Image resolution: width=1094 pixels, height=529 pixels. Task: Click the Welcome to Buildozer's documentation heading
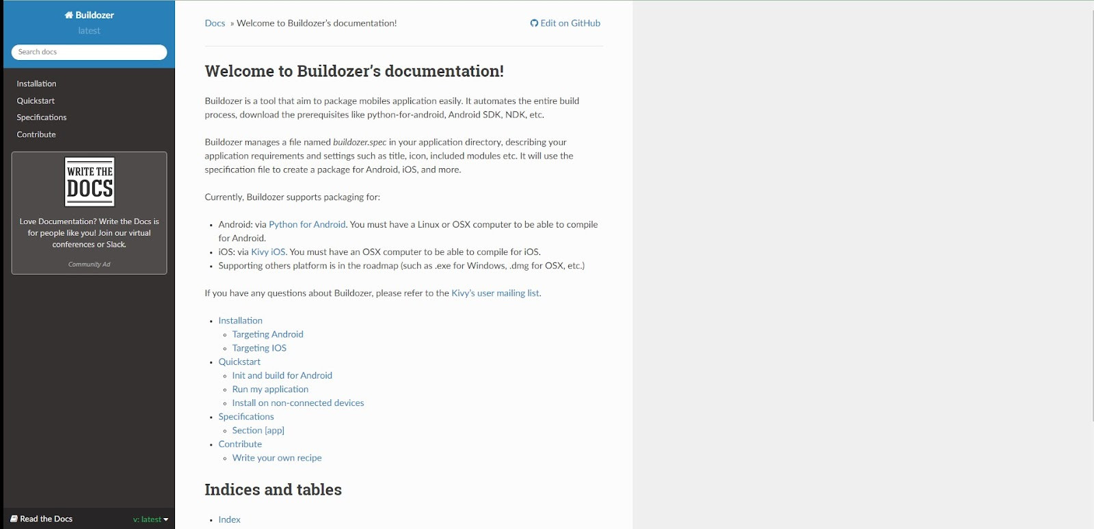coord(354,71)
